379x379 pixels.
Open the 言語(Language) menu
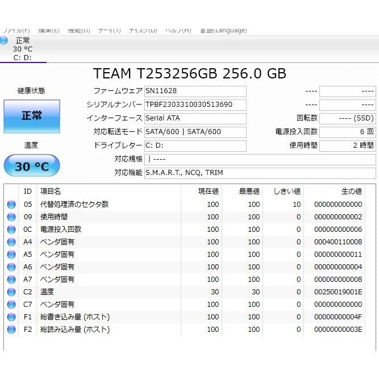(x=223, y=30)
